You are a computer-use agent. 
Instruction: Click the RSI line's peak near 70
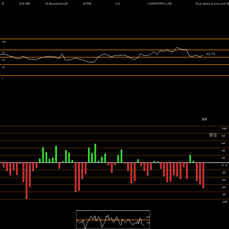(177, 48)
